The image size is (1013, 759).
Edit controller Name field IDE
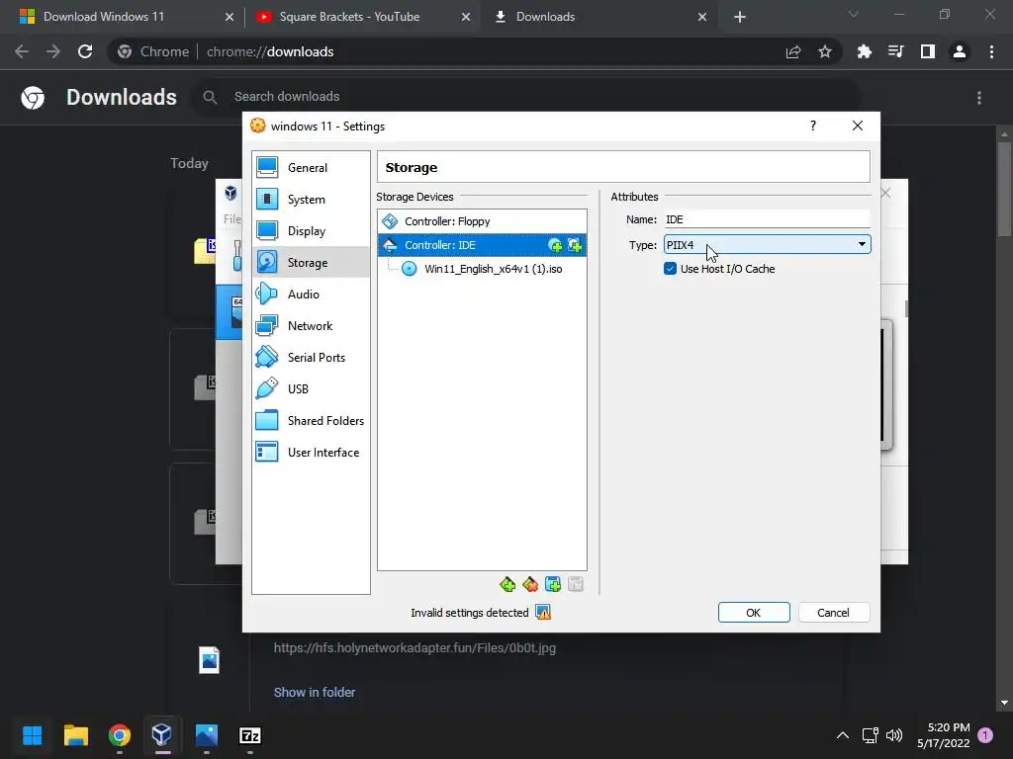[767, 219]
